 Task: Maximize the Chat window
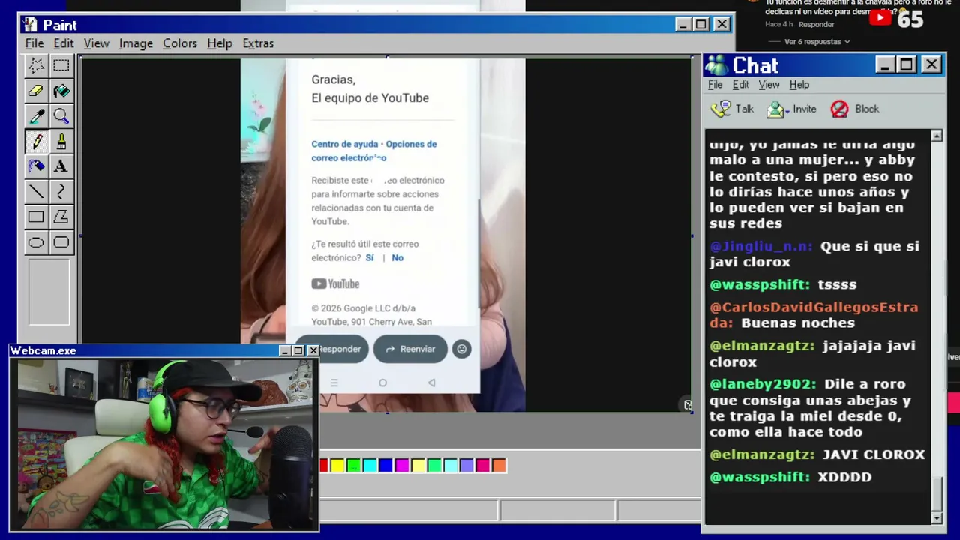(907, 65)
